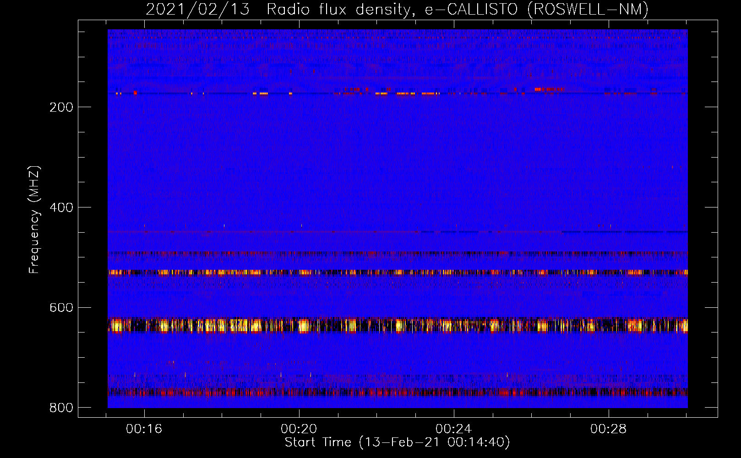Click the 'Start Time (13-Feb-21 00:14:40)' label
The width and height of the screenshot is (741, 458).
397,442
